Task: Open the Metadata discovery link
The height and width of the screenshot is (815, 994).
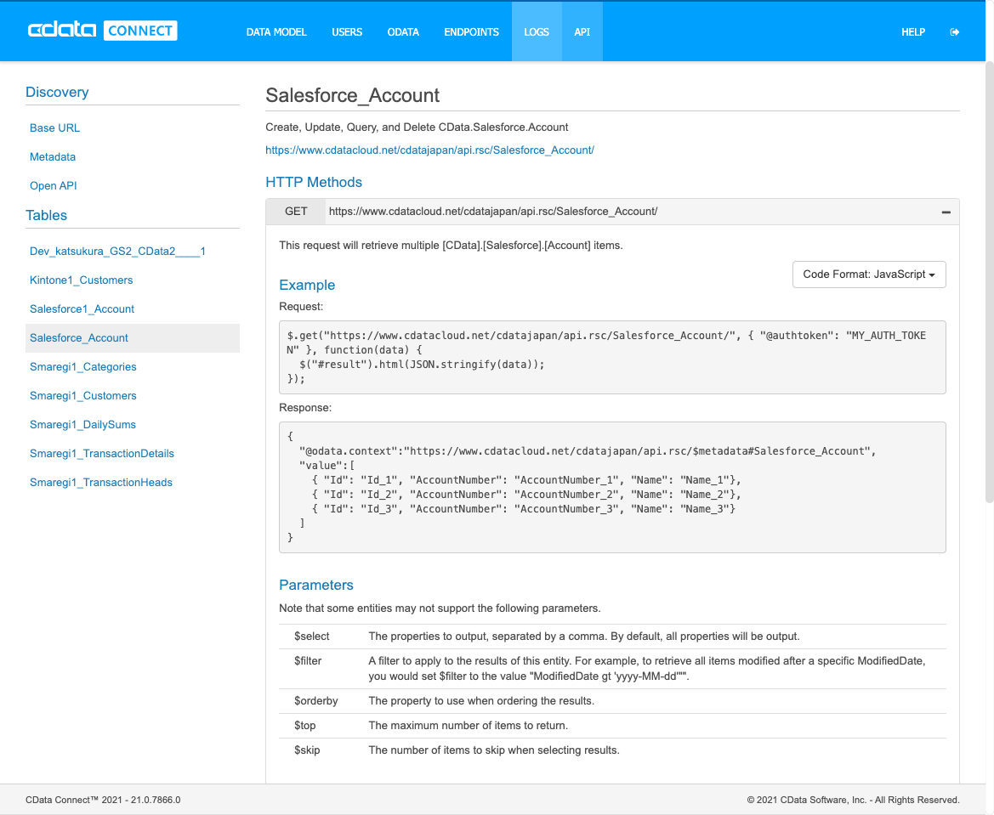Action: click(53, 156)
